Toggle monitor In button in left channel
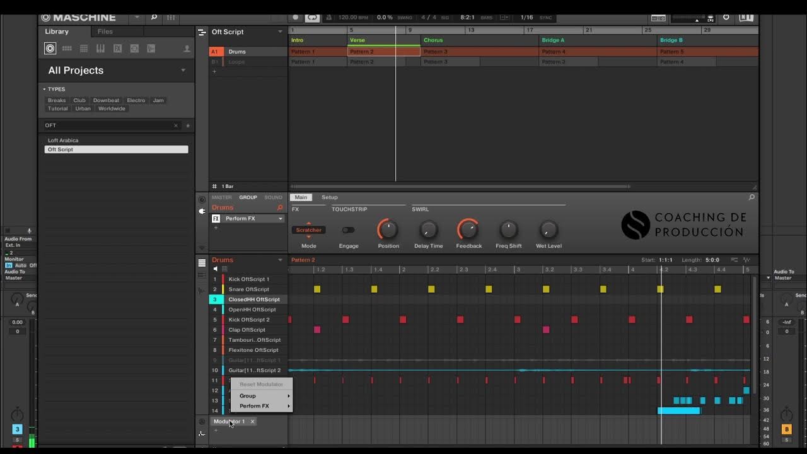This screenshot has height=454, width=807. pyautogui.click(x=8, y=265)
